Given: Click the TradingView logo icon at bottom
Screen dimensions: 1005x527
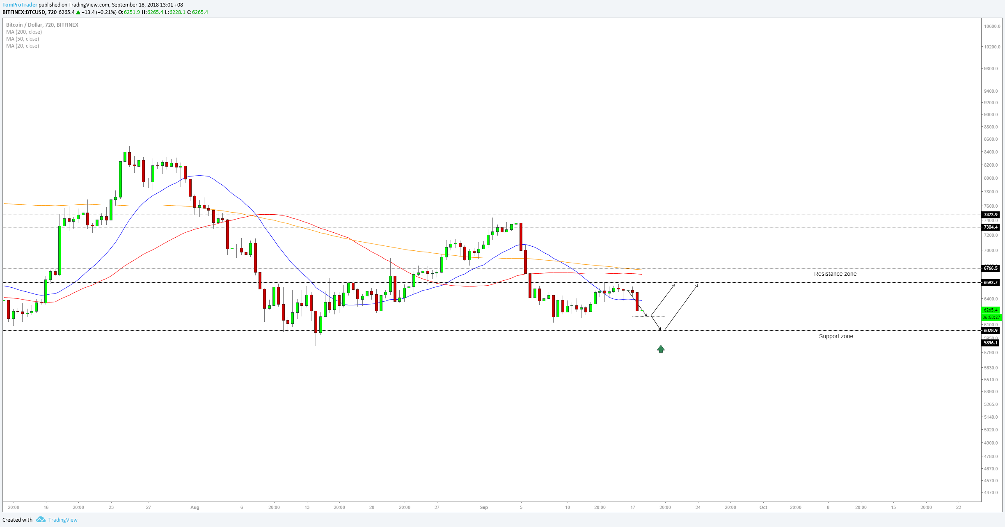Looking at the screenshot, I should pos(41,520).
